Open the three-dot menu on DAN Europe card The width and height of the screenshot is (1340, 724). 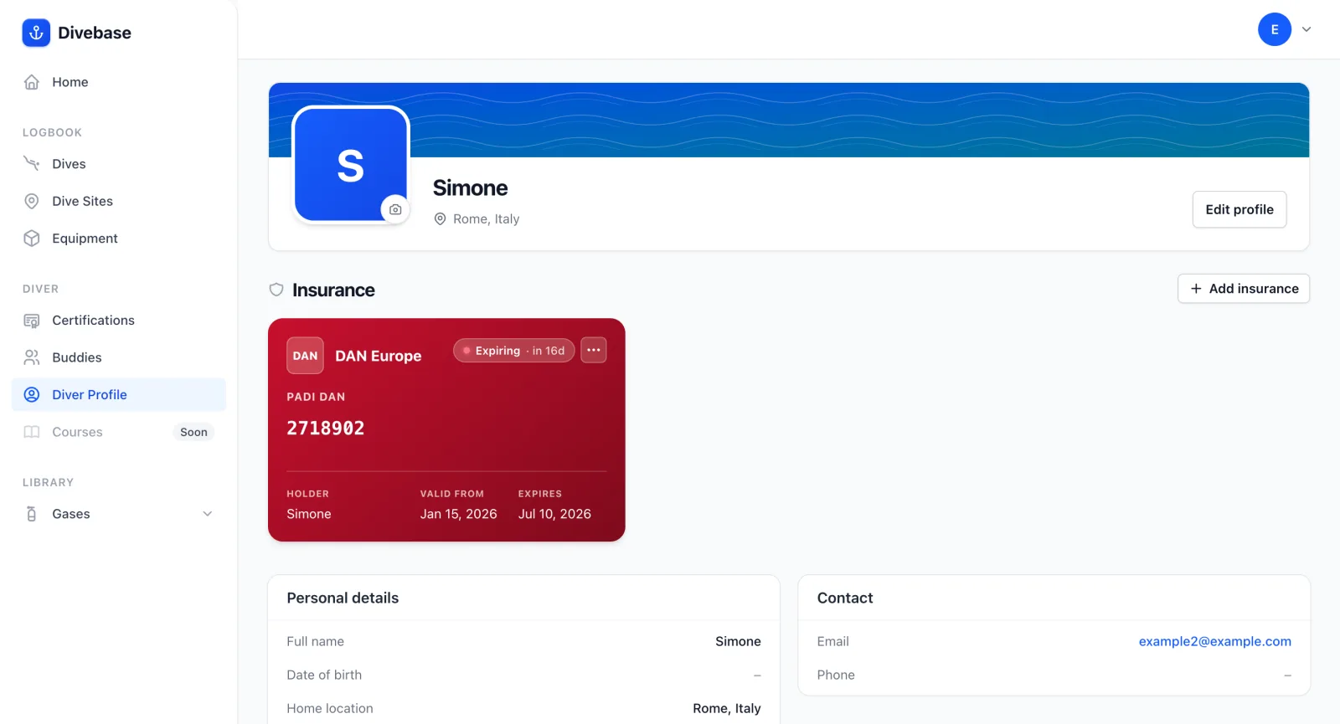(594, 350)
